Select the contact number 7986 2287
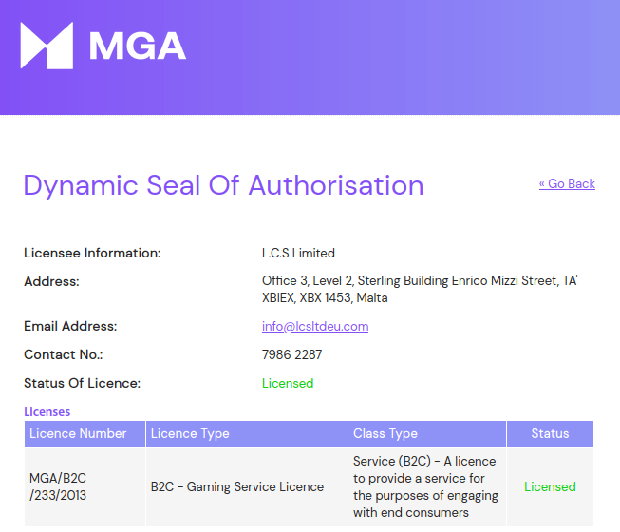 [291, 354]
